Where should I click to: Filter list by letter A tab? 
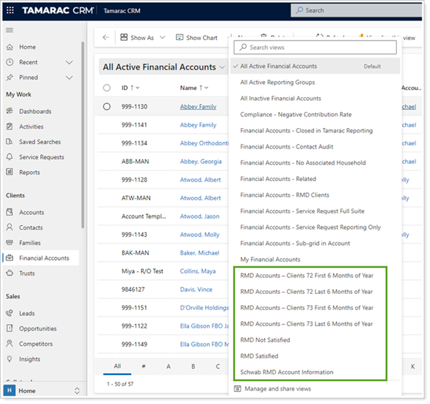coord(168,367)
